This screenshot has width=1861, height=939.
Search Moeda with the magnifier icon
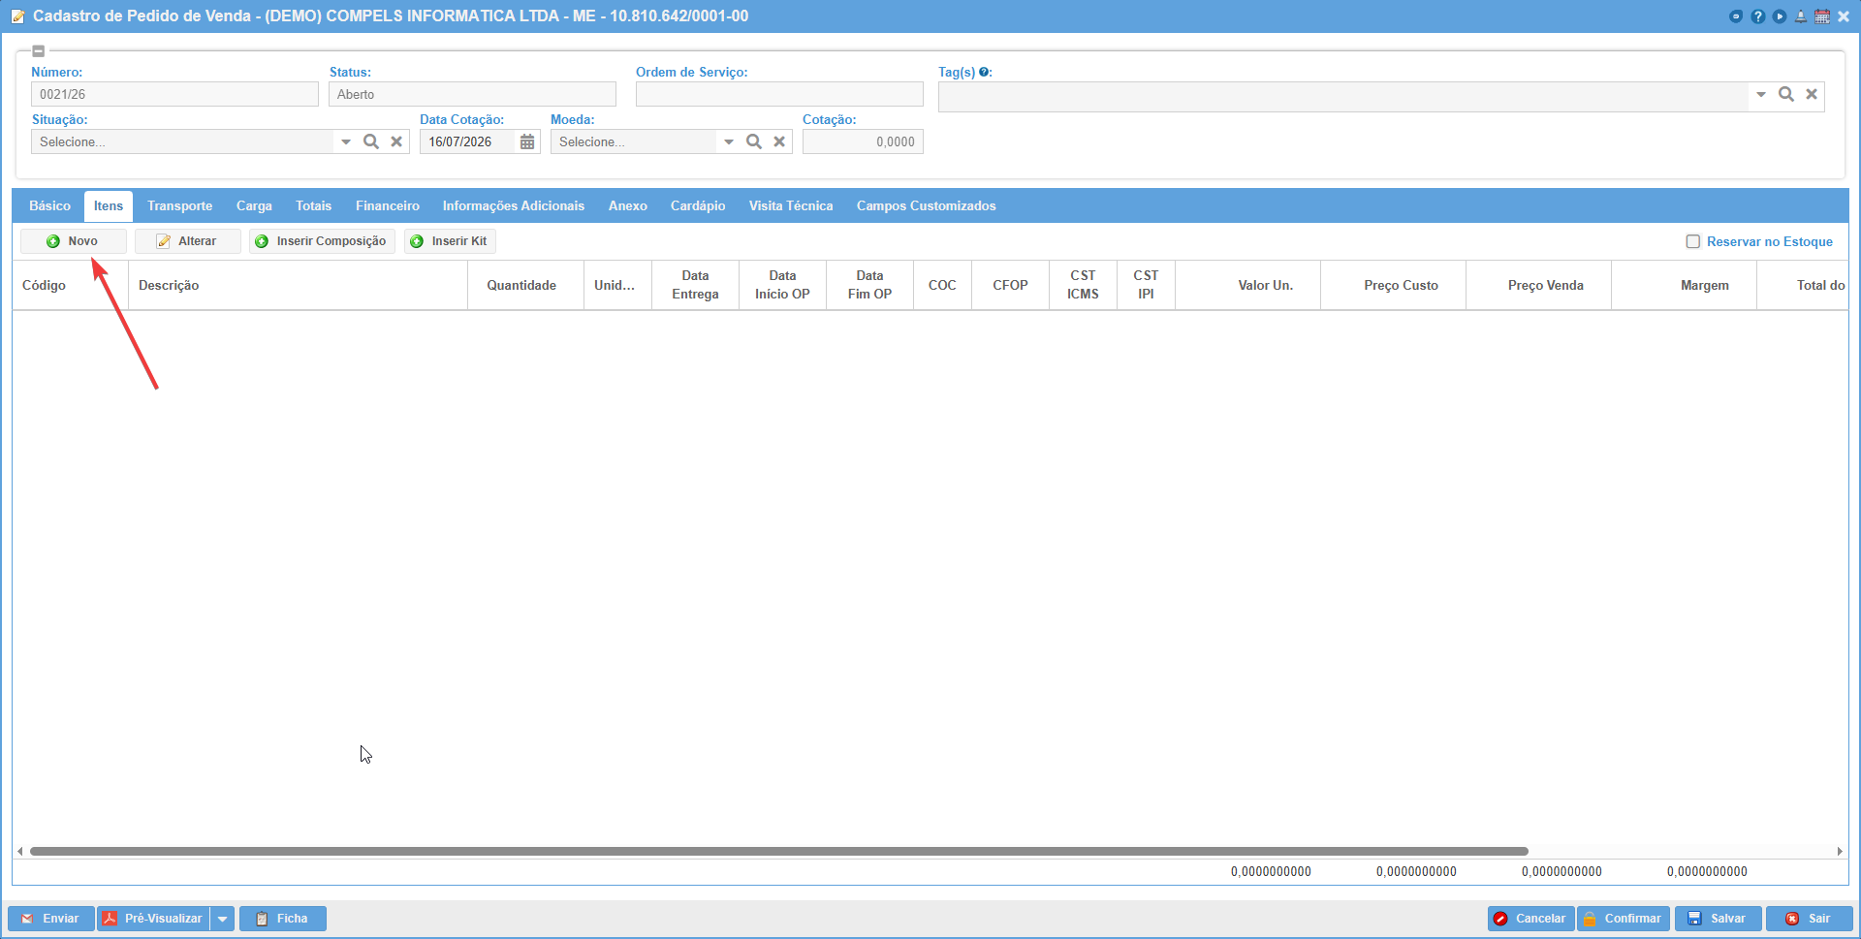pyautogui.click(x=754, y=141)
